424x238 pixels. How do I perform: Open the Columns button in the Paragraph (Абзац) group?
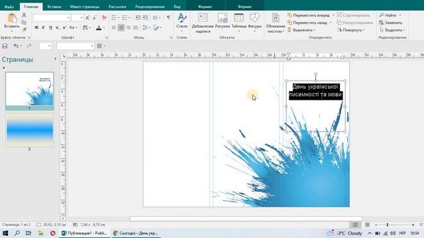(156, 18)
